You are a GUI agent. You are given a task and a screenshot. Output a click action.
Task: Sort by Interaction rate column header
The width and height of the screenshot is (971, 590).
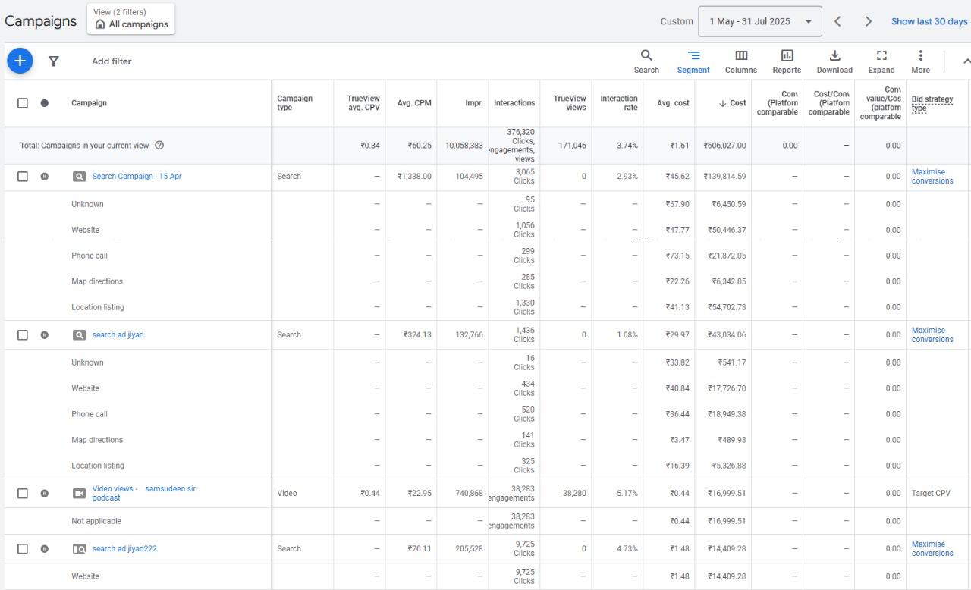coord(619,103)
